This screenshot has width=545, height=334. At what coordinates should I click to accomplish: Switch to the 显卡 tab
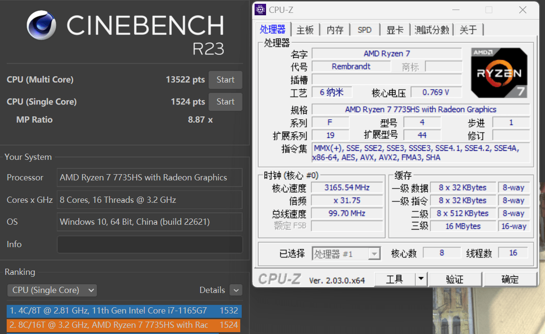[x=395, y=30]
